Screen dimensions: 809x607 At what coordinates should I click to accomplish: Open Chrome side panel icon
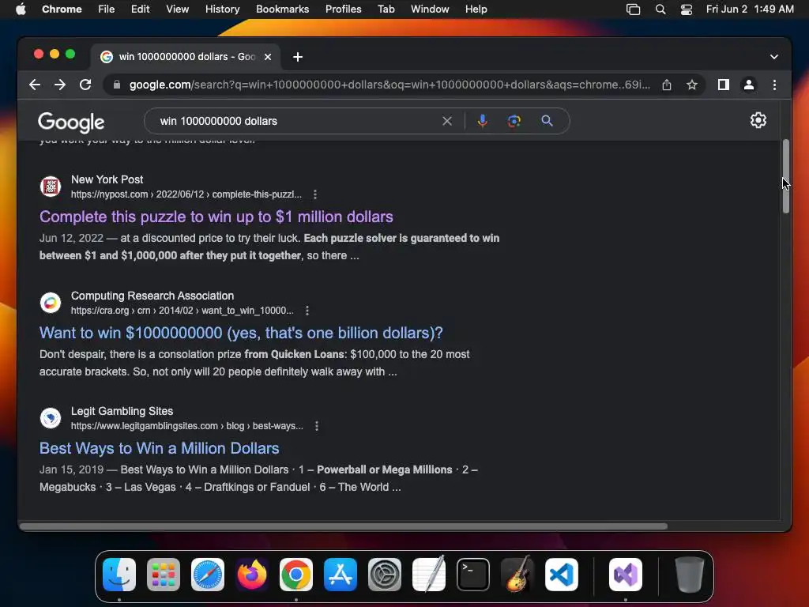click(724, 85)
